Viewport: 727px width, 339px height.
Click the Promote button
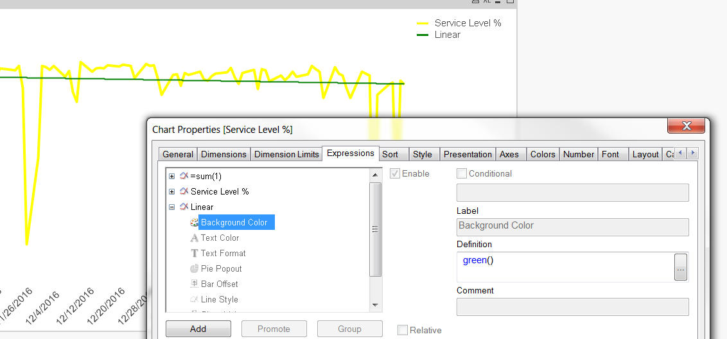(274, 329)
